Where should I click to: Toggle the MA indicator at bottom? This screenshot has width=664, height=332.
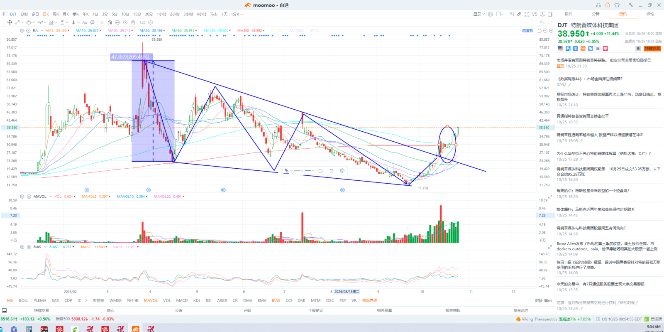(10, 300)
